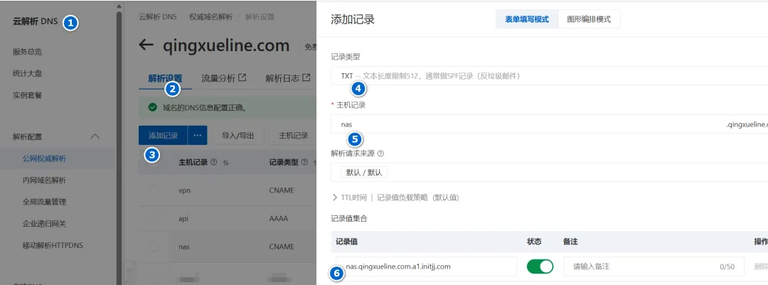The width and height of the screenshot is (768, 285).
Task: Click the help icon next to 主机记录 column header
Action: click(213, 162)
